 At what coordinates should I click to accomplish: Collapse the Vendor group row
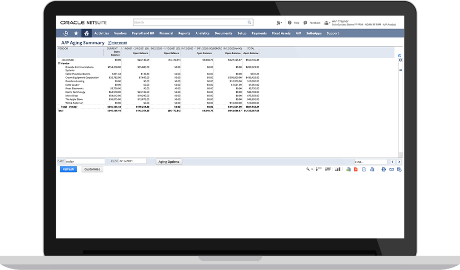59,63
